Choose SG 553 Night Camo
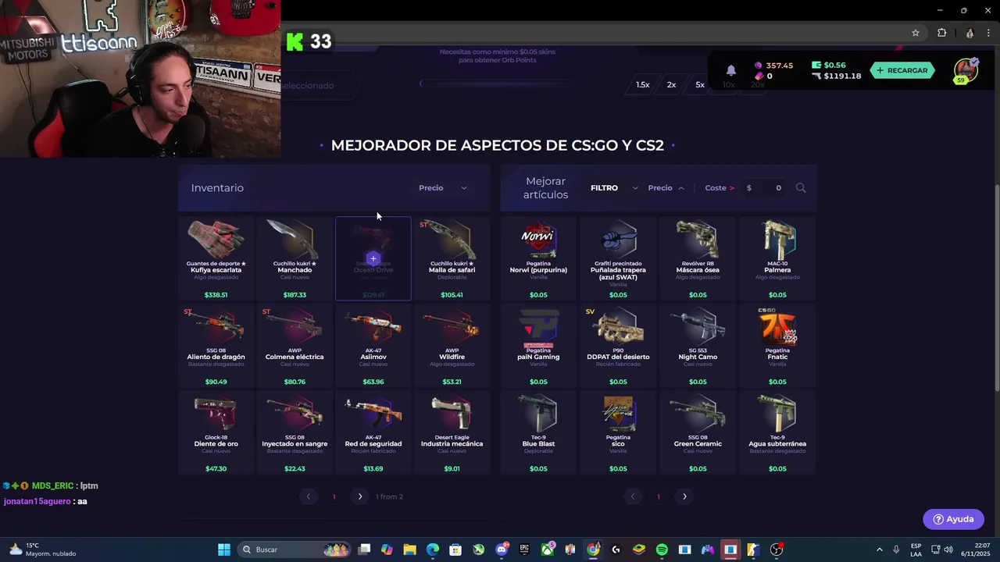1000x562 pixels. pos(698,345)
